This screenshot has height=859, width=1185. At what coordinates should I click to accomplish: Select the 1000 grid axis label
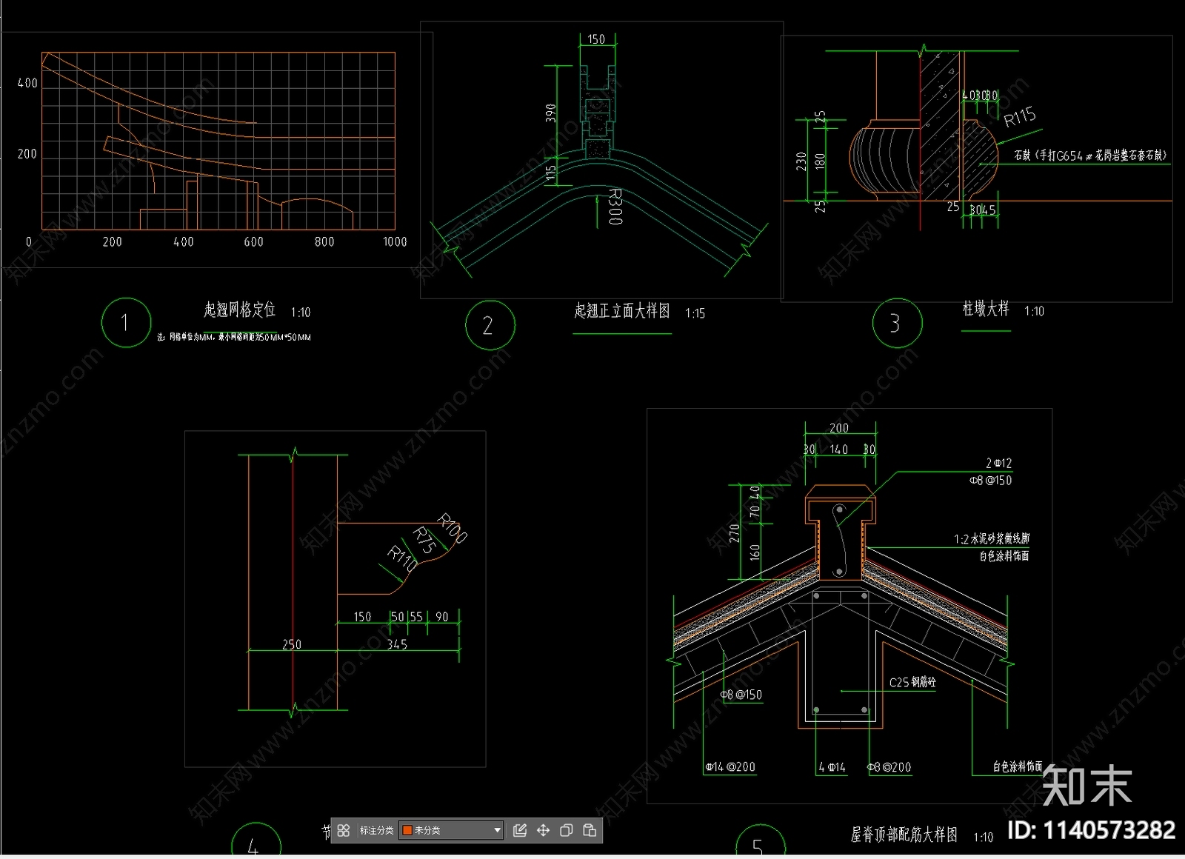(x=395, y=241)
